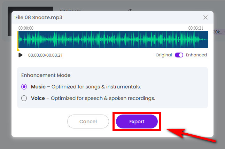Click the 00:00:00 start time above waveform
This screenshot has height=149, width=225.
click(x=26, y=28)
